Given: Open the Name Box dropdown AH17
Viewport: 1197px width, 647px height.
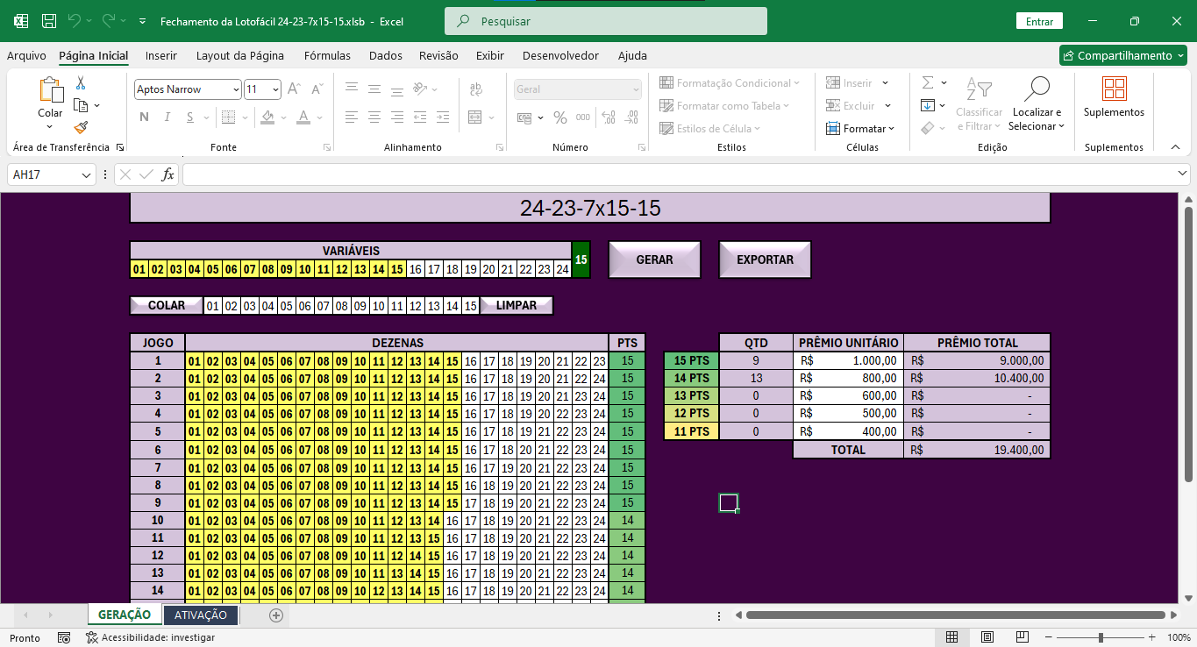Looking at the screenshot, I should [86, 175].
